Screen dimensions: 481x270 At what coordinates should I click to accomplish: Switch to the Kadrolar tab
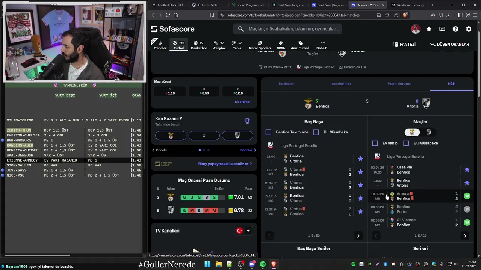(286, 84)
